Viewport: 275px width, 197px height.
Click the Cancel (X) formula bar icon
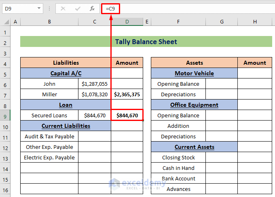pyautogui.click(x=63, y=8)
